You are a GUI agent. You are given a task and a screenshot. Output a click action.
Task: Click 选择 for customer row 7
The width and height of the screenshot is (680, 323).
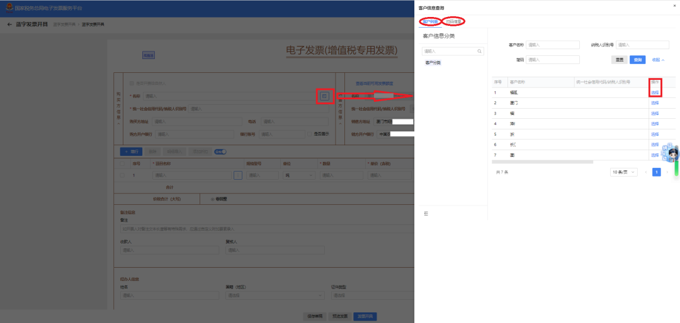coord(655,155)
